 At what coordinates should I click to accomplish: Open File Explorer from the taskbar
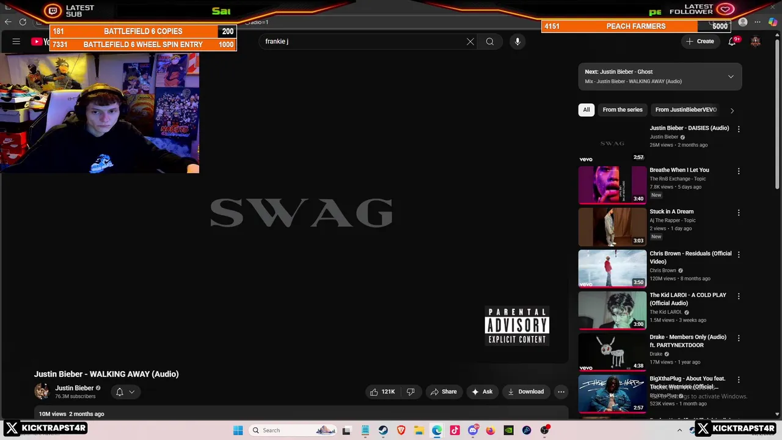tap(418, 430)
